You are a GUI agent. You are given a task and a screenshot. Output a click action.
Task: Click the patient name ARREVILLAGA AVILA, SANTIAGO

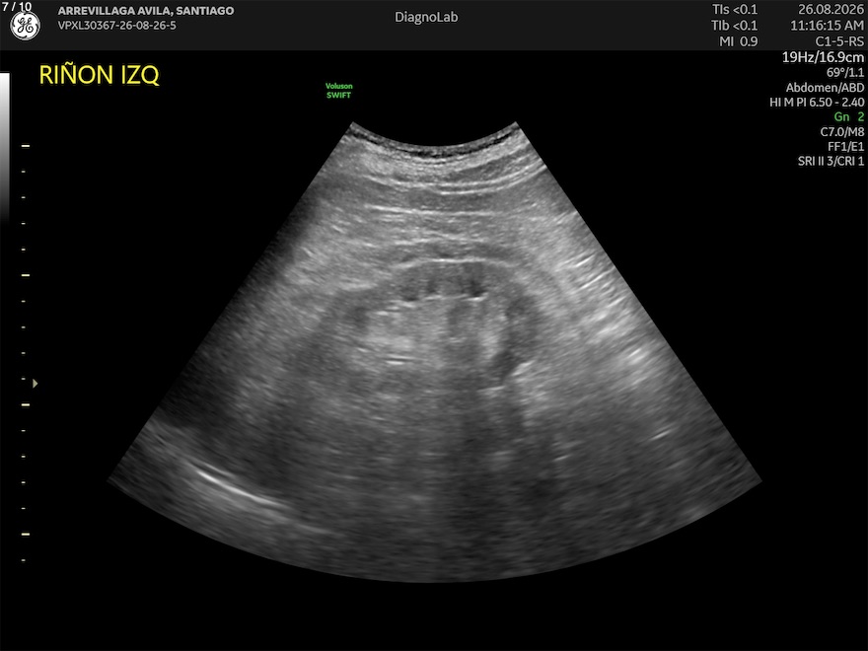pos(146,11)
